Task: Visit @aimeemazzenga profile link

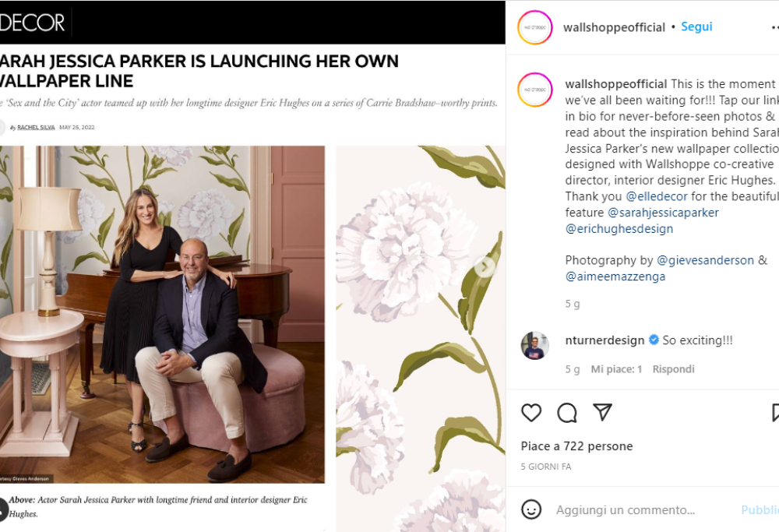Action: click(x=615, y=277)
